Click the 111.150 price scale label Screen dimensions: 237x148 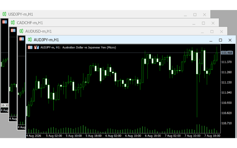pyautogui.click(x=226, y=82)
